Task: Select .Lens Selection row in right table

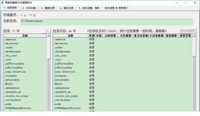Action: tap(123, 72)
